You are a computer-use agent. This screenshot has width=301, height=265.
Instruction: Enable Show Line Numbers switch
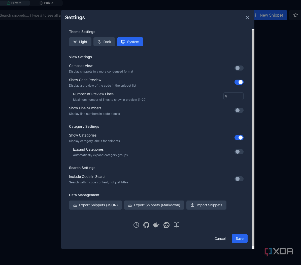(x=239, y=110)
